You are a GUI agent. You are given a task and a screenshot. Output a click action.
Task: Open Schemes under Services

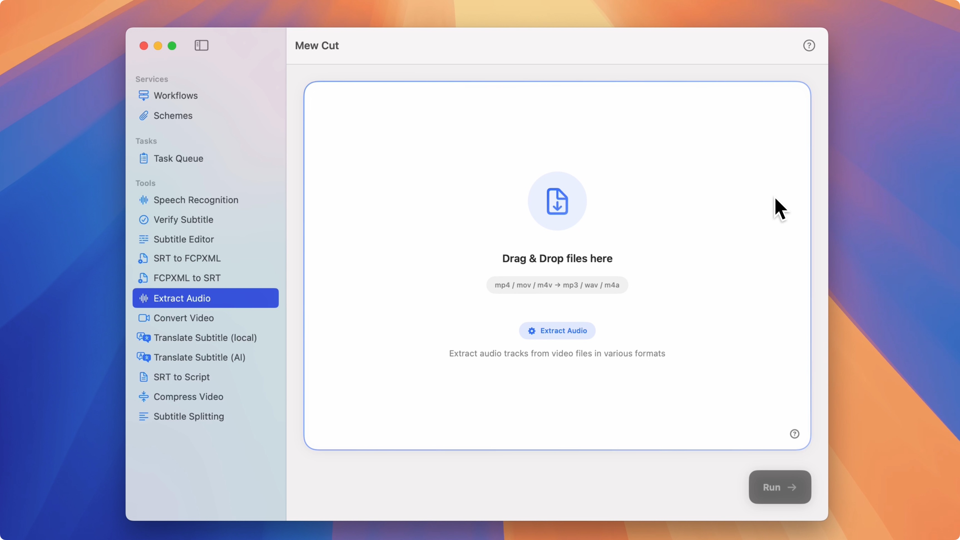point(173,116)
